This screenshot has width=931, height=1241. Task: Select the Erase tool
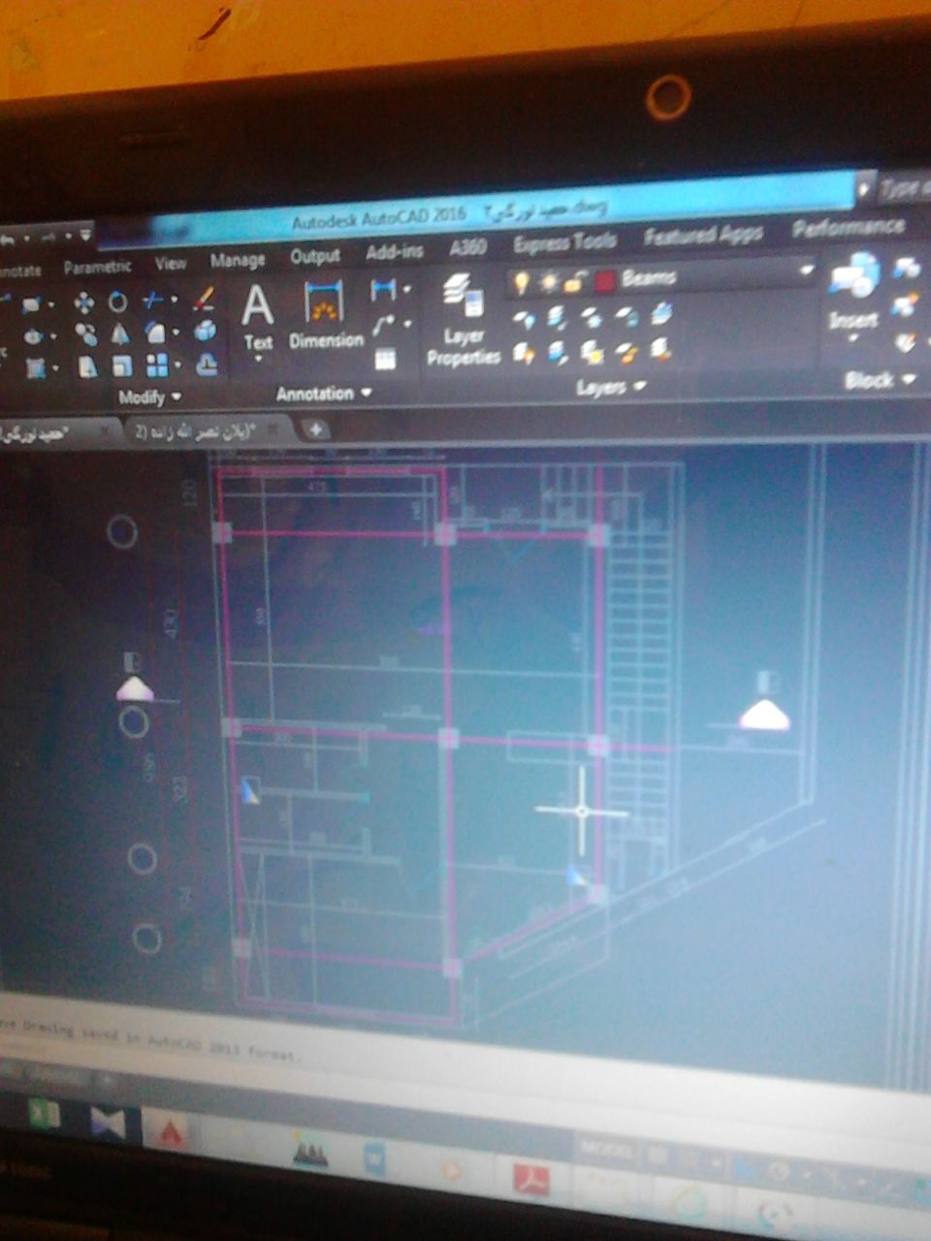tap(203, 299)
